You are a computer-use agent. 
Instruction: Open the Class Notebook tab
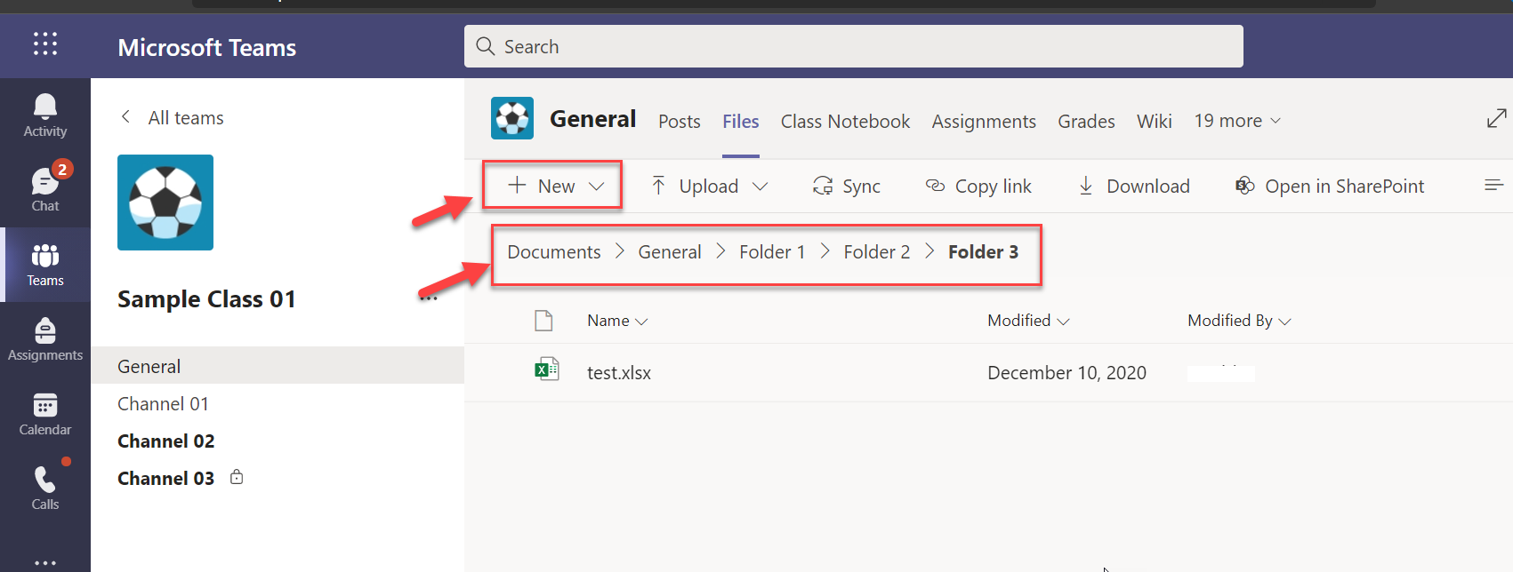(845, 121)
